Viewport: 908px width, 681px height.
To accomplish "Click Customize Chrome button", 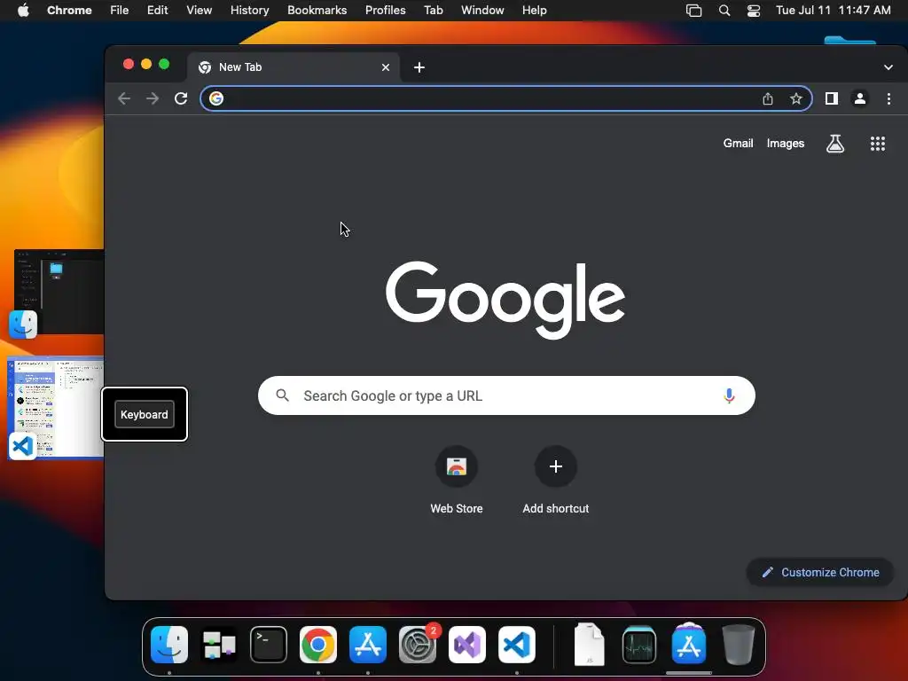I will 820,572.
